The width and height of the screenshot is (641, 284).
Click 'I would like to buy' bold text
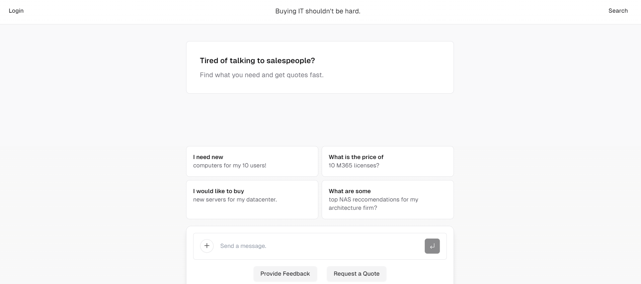click(218, 191)
